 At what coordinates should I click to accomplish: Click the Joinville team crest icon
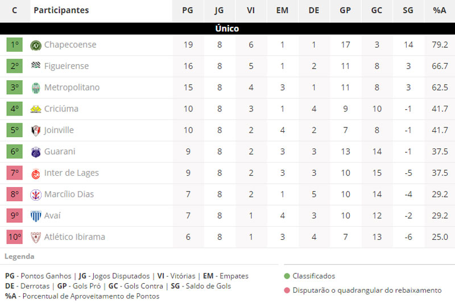(36, 130)
